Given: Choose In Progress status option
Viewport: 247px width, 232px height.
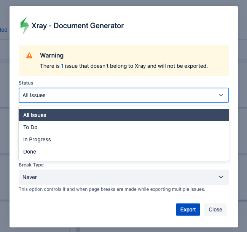Looking at the screenshot, I should click(123, 139).
